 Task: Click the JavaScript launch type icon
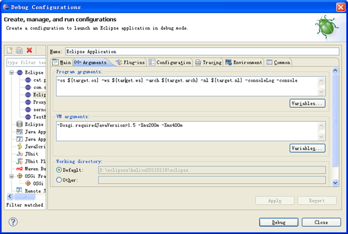coord(20,146)
